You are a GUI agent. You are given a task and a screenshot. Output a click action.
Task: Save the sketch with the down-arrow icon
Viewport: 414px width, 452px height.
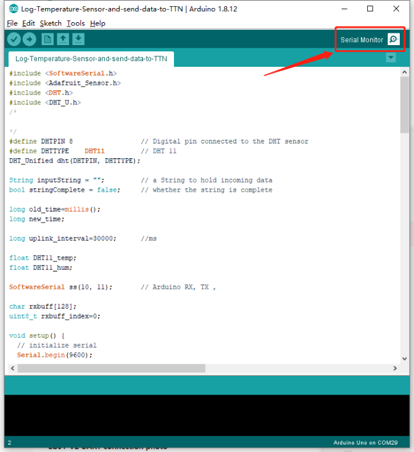click(78, 39)
